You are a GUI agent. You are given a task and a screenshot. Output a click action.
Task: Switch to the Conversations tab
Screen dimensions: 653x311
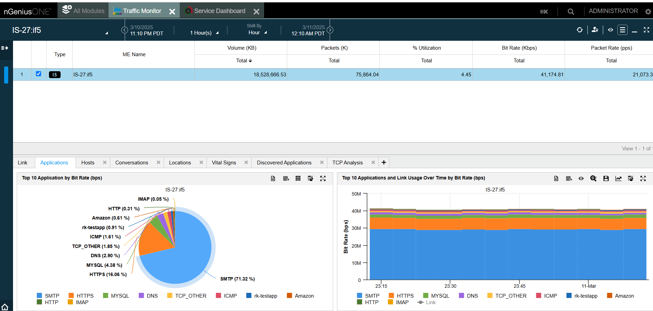tap(131, 163)
